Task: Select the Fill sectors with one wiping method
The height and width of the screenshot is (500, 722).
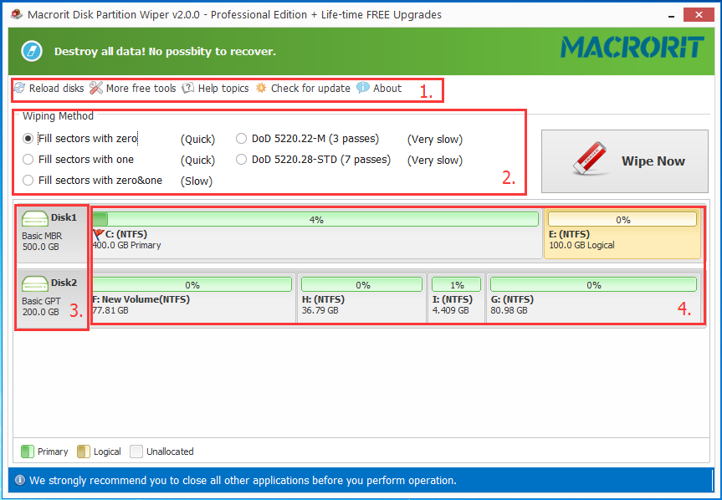Action: [x=26, y=160]
